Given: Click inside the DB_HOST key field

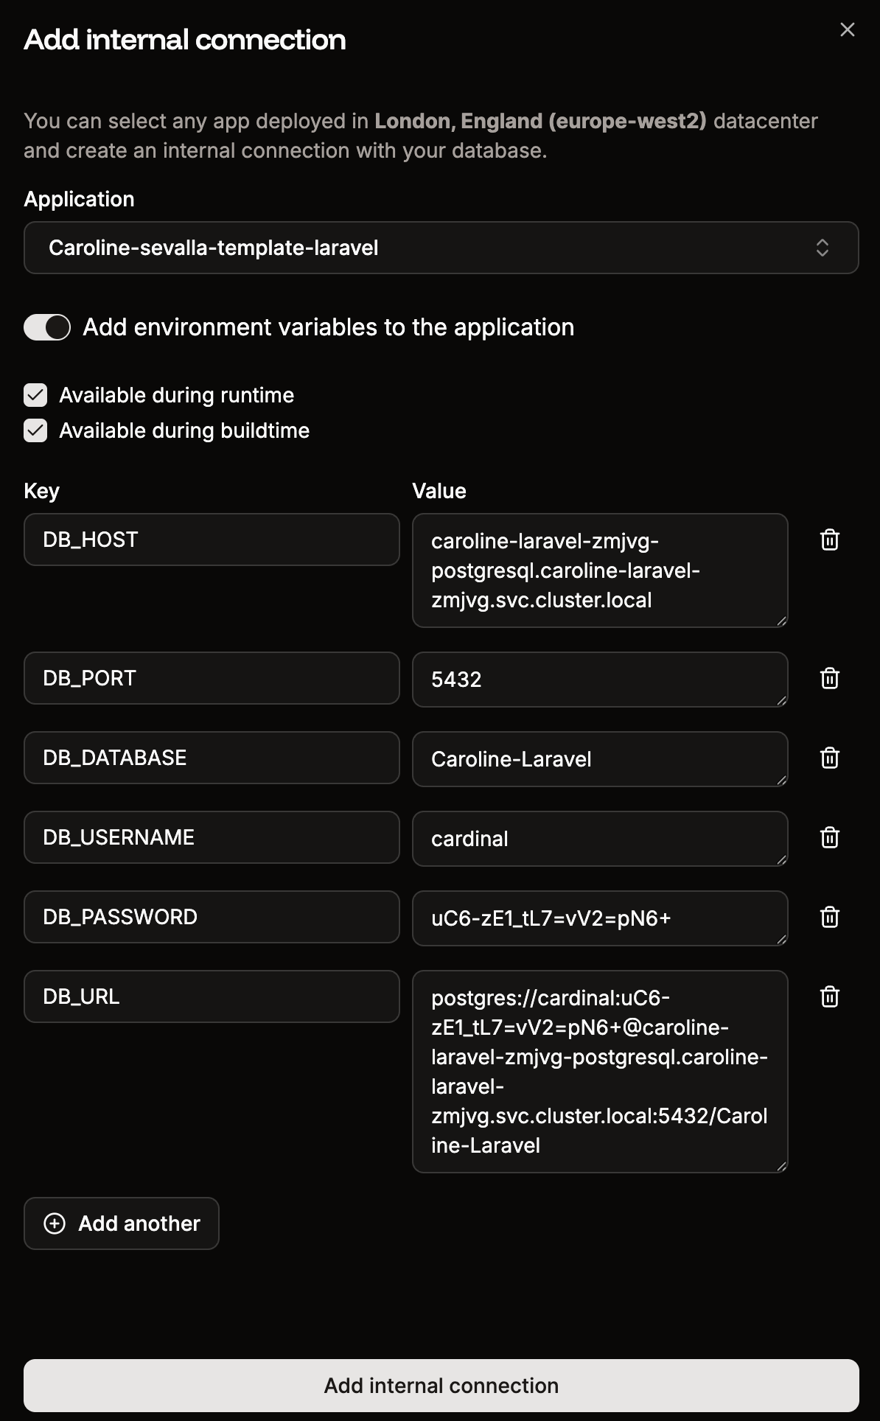Looking at the screenshot, I should pos(212,540).
